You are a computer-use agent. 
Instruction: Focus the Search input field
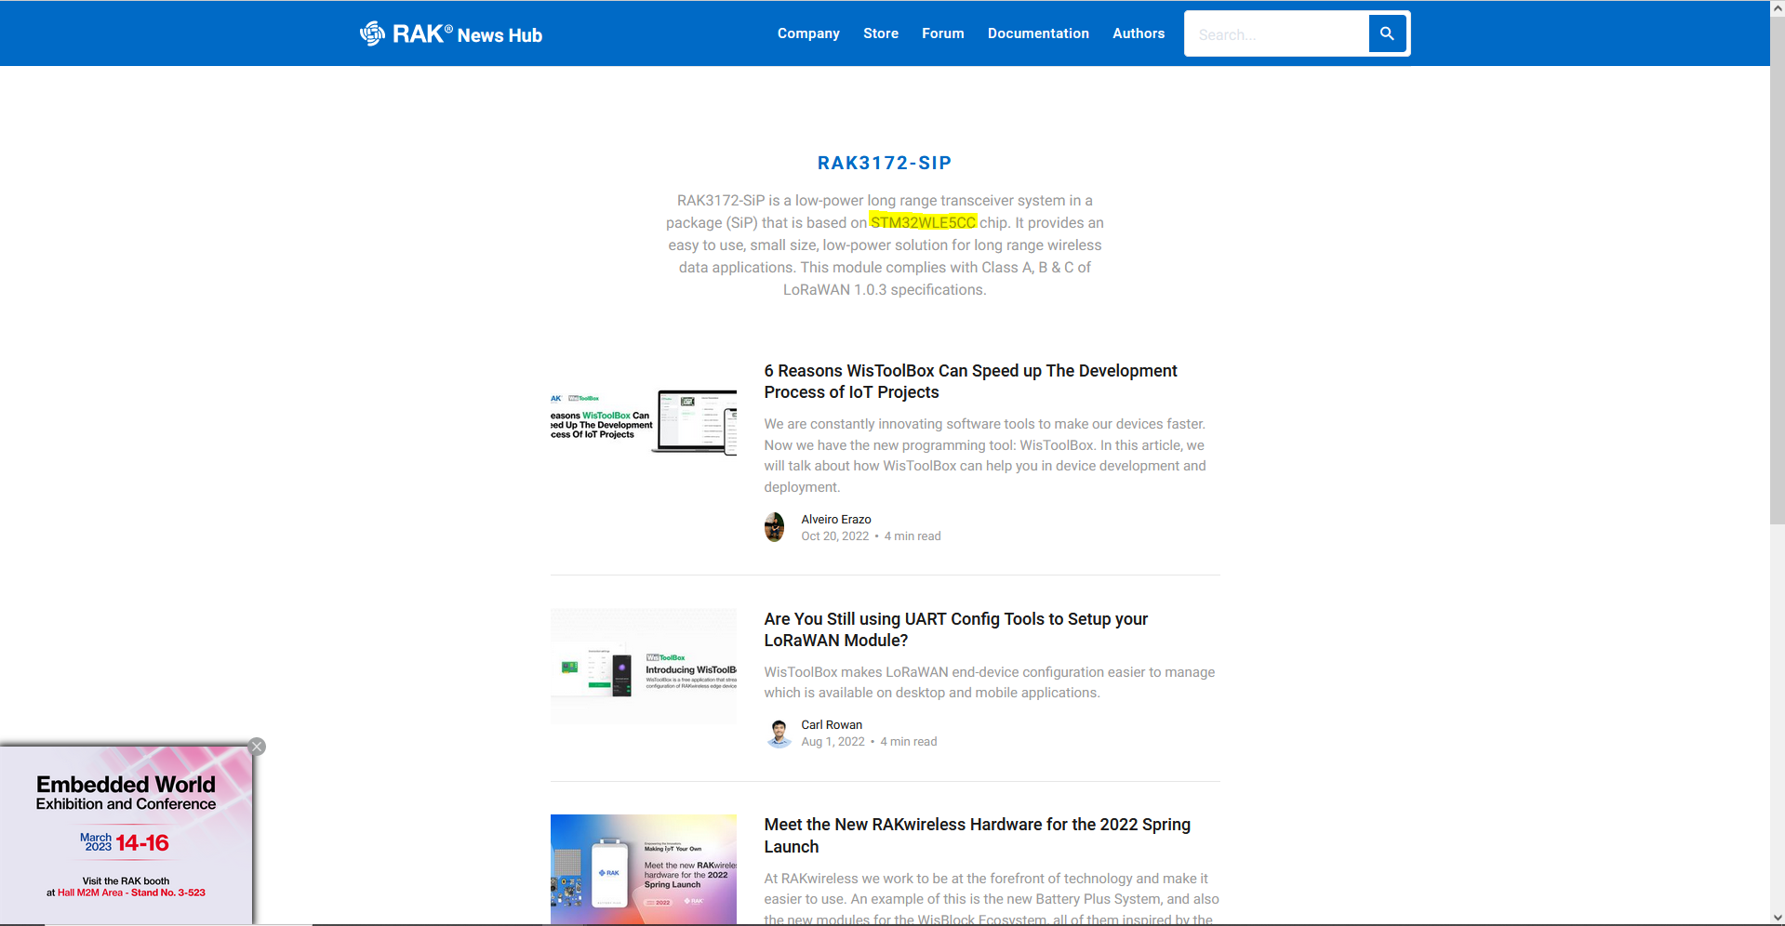coord(1276,34)
